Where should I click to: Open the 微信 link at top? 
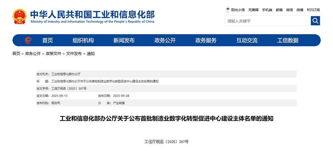[289, 10]
